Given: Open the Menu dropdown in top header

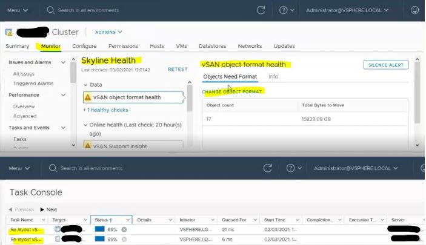Looking at the screenshot, I should (18, 10).
